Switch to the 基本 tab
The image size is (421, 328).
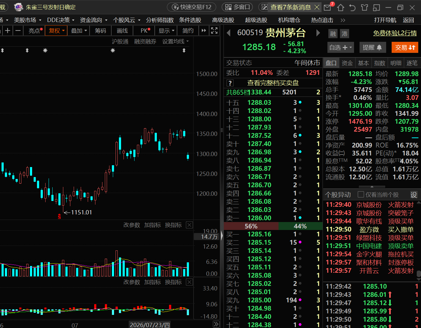tap(364, 63)
